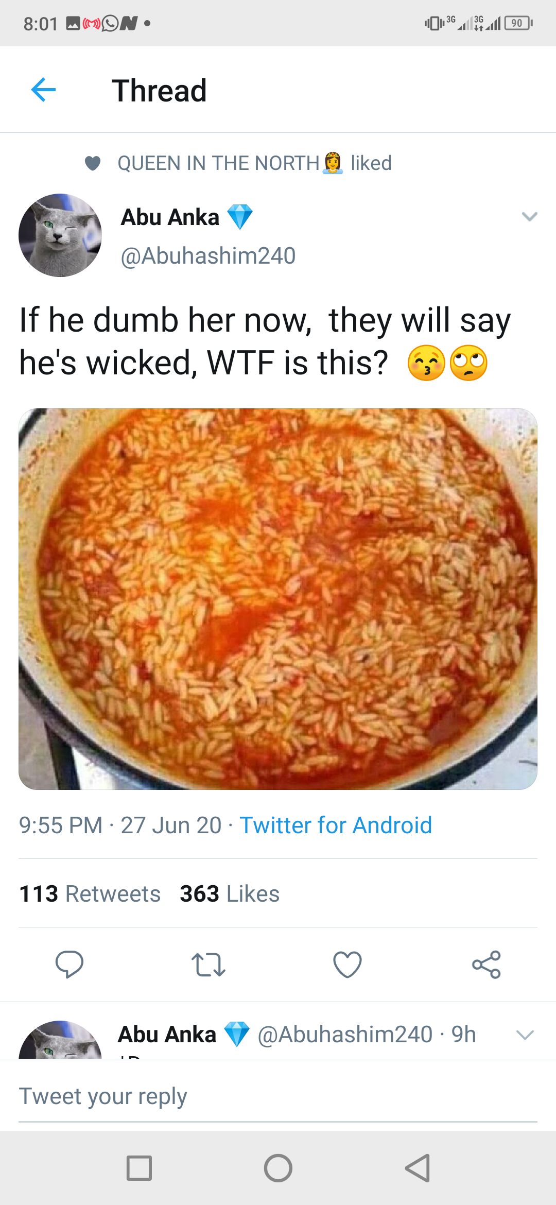Open the Twitter for Android link

pyautogui.click(x=336, y=825)
